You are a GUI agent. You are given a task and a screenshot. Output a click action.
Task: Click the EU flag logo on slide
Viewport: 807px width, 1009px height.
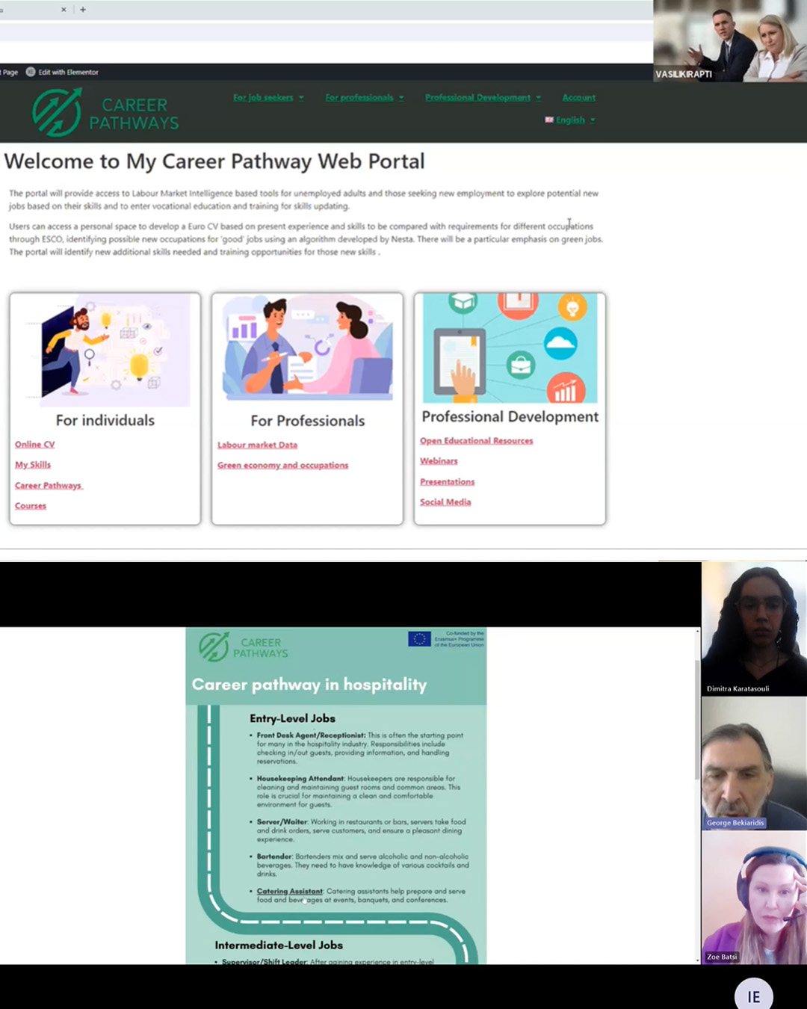[x=419, y=639]
